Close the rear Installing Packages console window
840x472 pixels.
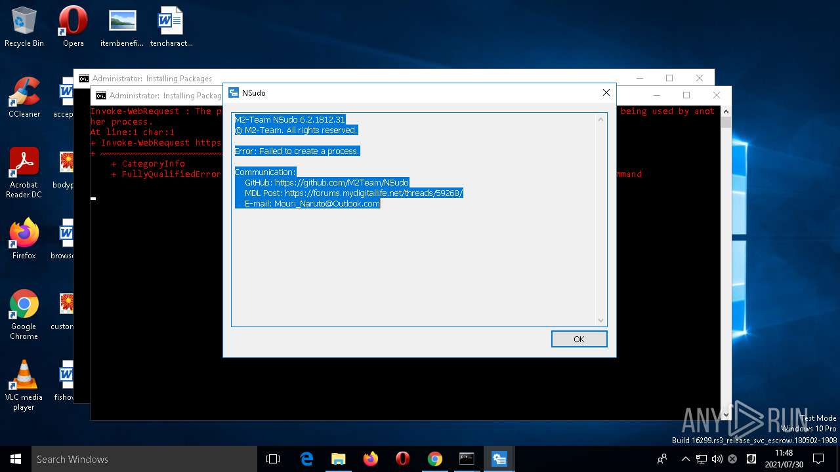[x=700, y=78]
